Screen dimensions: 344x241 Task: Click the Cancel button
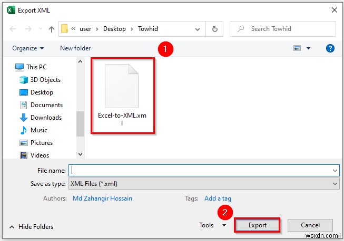(x=310, y=225)
